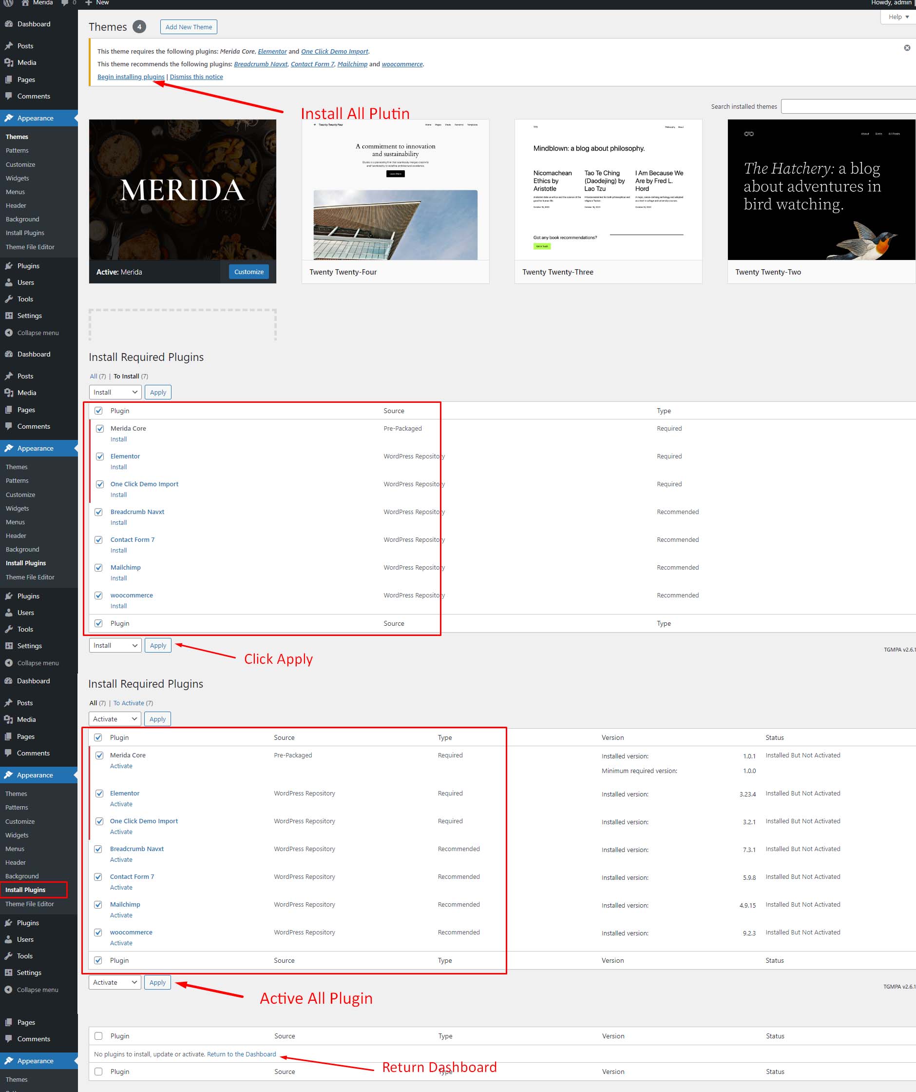Click Dismiss this notice link
This screenshot has height=1092, width=916.
coord(196,77)
